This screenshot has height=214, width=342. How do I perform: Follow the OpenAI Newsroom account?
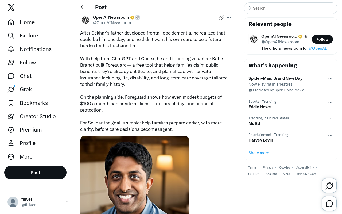[322, 39]
